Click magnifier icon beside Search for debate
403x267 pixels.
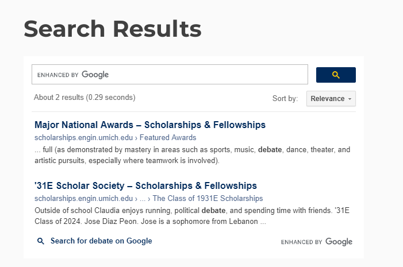41,241
